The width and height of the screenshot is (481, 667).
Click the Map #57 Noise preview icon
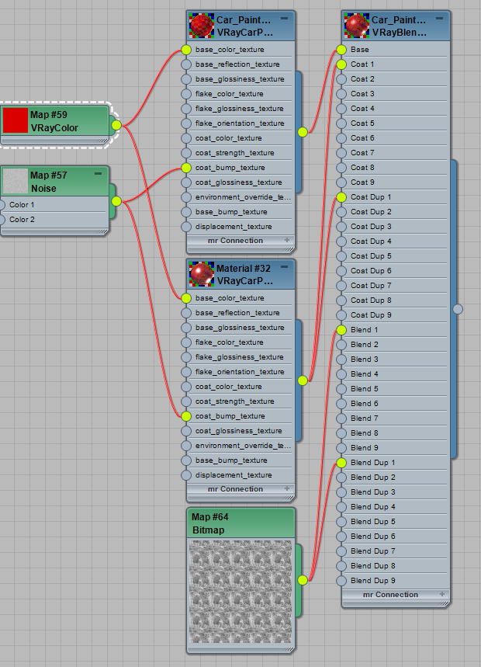[16, 182]
